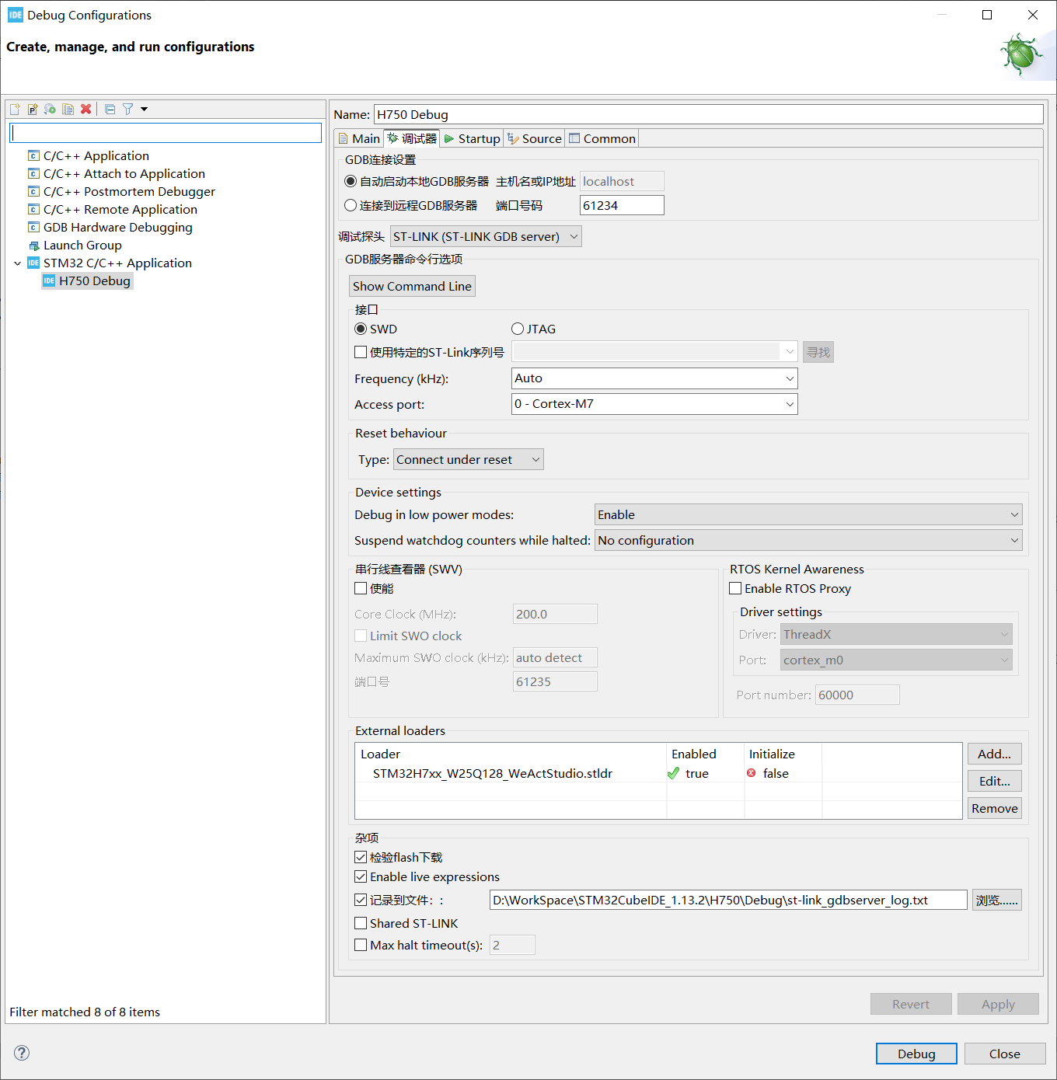Click the Show Command Line button
The width and height of the screenshot is (1057, 1080).
412,286
